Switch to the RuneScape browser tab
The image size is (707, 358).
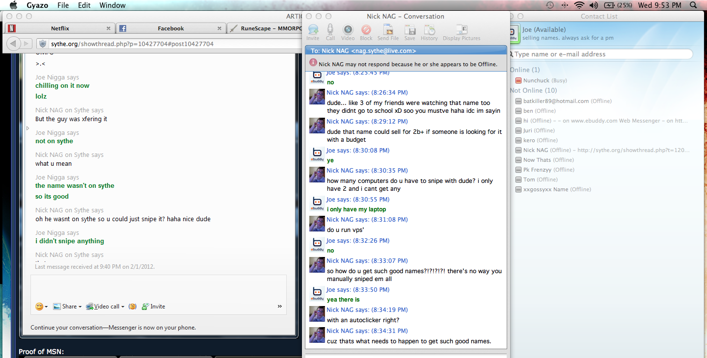coord(265,28)
